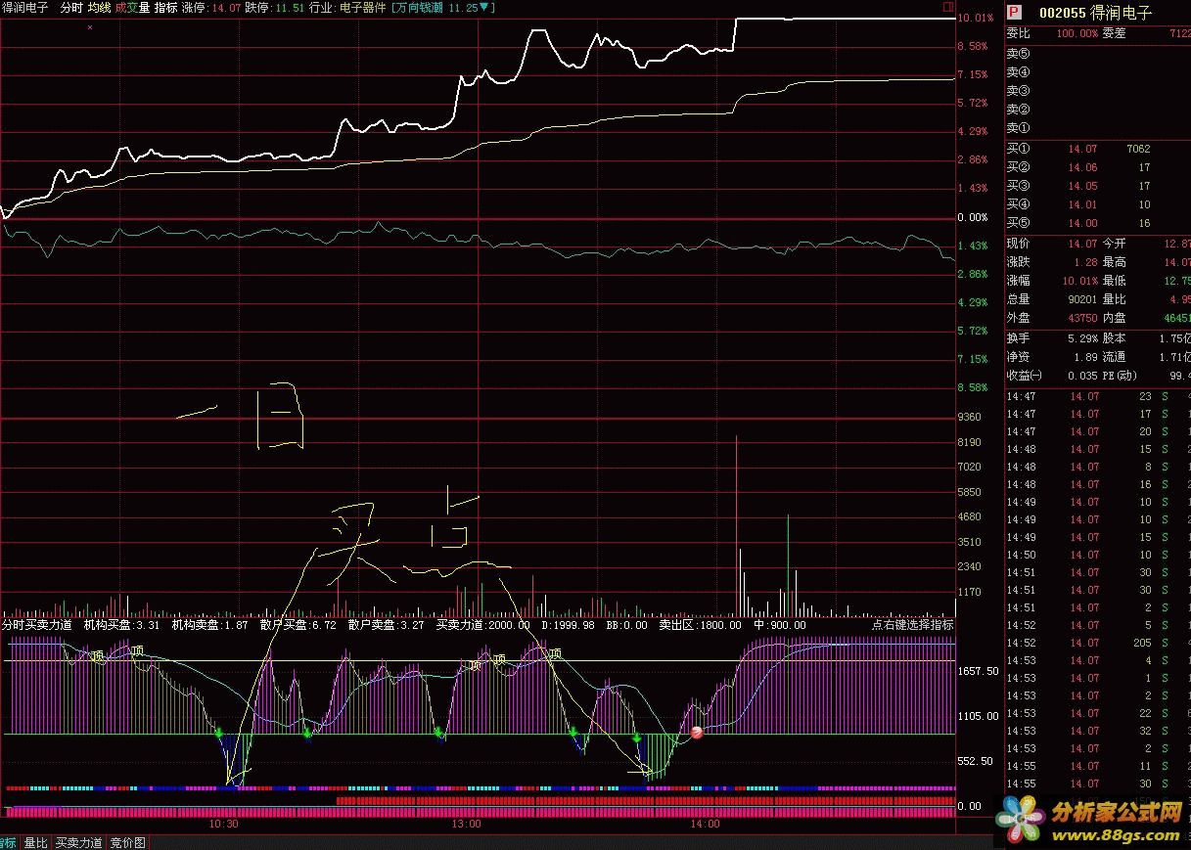1191x850 pixels.
Task: Select stock code 002055 得润电子 title
Action: 1095,13
